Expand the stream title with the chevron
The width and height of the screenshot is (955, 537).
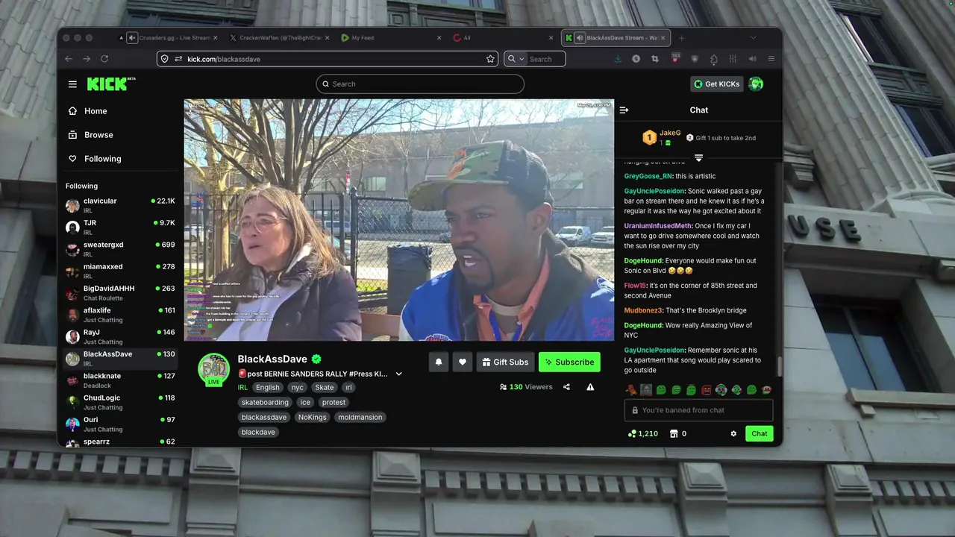click(398, 374)
